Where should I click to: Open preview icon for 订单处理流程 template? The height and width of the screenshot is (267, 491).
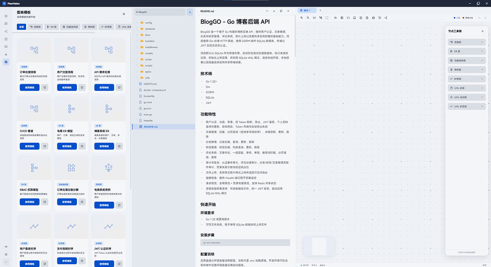pos(45,88)
